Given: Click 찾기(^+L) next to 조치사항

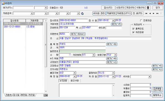Looking at the screenshot, I should [x=157, y=69].
